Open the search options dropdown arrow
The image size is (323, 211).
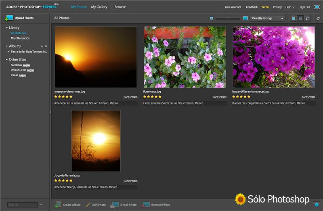tap(41, 205)
